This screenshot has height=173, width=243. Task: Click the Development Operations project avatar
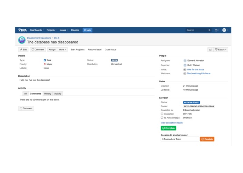coord(22,40)
